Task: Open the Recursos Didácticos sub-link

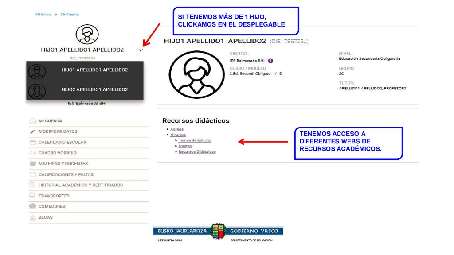Action: [197, 151]
